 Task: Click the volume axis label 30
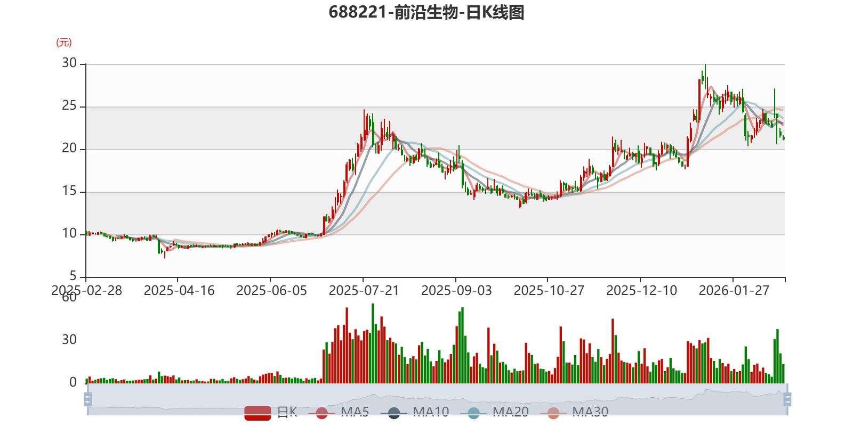(69, 339)
